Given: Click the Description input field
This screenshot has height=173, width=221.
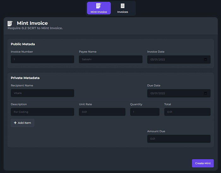Looking at the screenshot, I should point(42,112).
